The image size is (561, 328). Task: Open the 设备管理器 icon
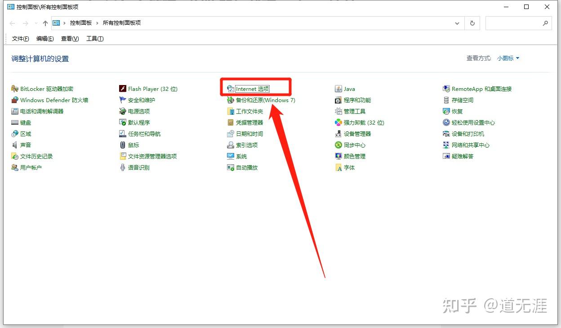338,134
